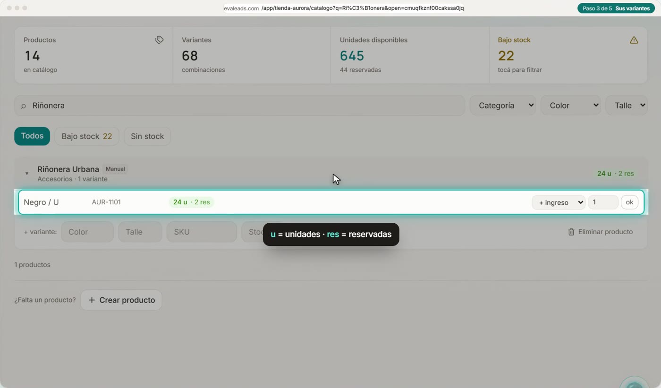Click the warning triangle in Bajo stock card
Image resolution: width=661 pixels, height=388 pixels.
[x=634, y=40]
